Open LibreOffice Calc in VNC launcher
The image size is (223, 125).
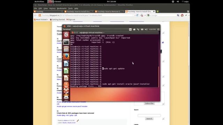pos(66,71)
